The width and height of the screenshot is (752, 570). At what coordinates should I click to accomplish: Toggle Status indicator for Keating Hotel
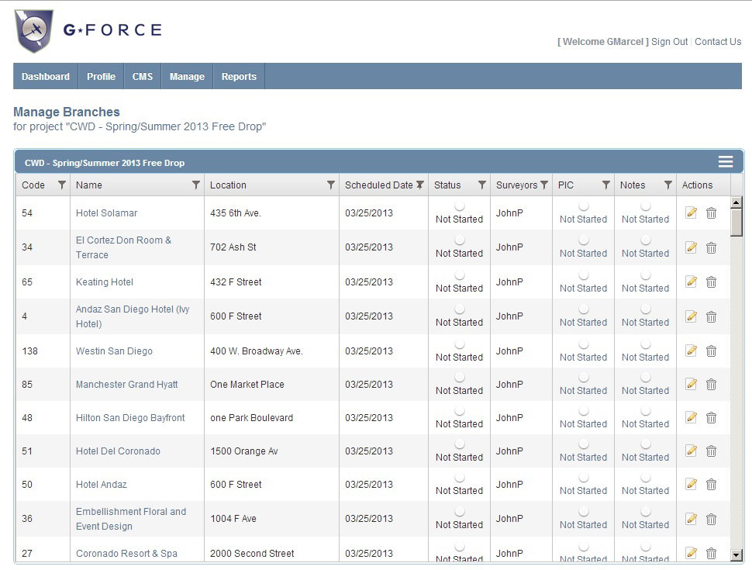point(460,275)
